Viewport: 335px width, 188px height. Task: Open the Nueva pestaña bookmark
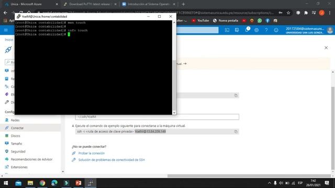pos(226,20)
